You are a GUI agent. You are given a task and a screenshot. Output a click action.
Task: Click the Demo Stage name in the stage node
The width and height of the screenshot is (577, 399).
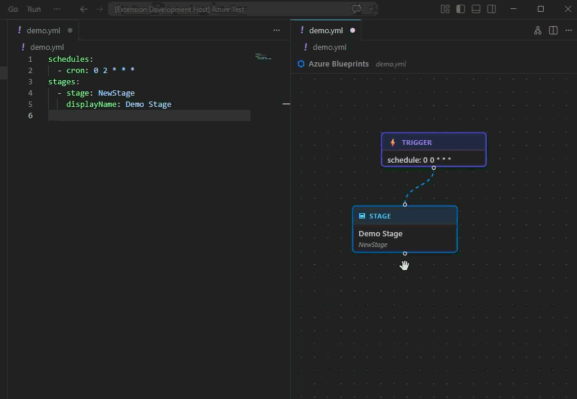[x=381, y=234]
